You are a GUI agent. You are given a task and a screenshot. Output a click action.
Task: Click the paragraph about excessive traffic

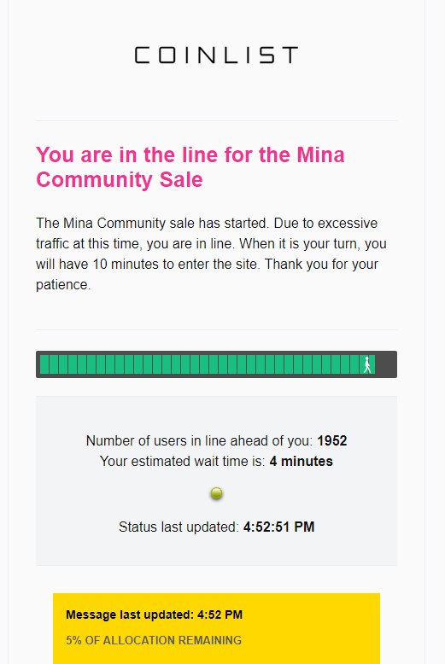212,253
